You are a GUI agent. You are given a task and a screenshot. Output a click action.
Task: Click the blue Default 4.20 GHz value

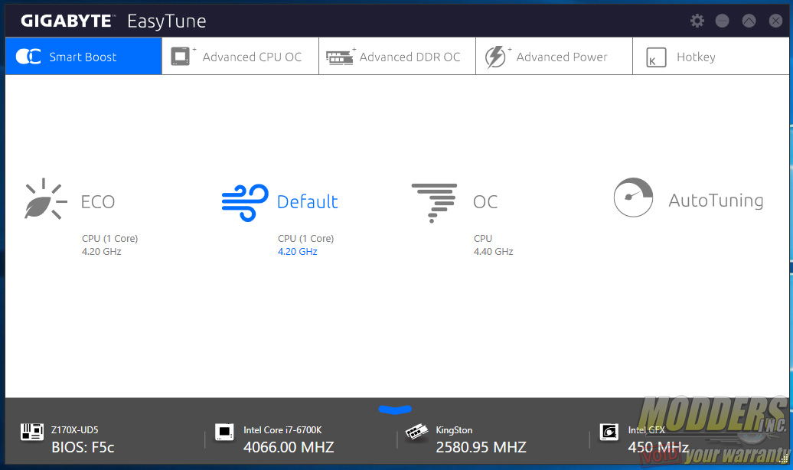297,251
